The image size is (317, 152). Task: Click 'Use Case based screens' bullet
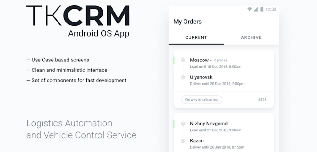click(x=58, y=60)
